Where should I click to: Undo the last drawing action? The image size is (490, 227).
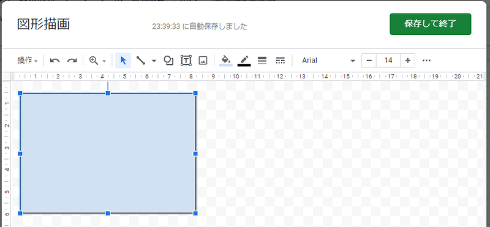[x=55, y=61]
